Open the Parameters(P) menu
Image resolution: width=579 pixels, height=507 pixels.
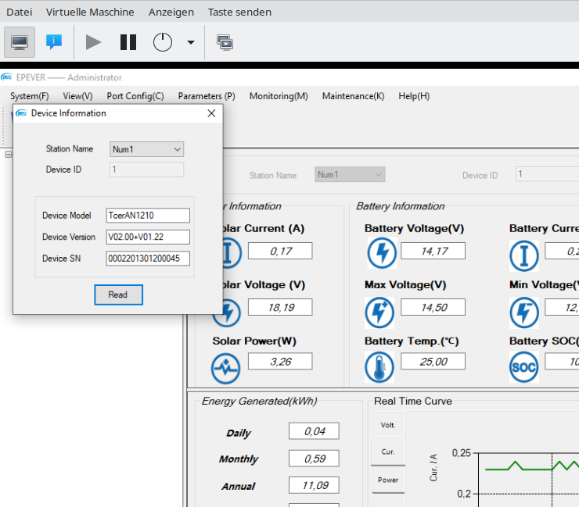click(x=207, y=96)
